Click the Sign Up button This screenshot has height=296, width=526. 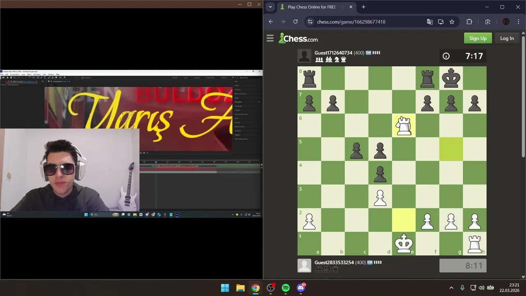point(478,38)
